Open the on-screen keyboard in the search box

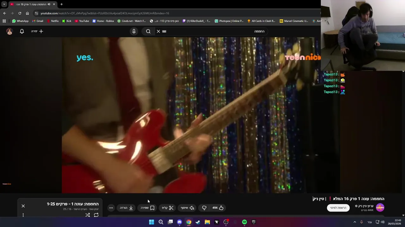[x=164, y=31]
